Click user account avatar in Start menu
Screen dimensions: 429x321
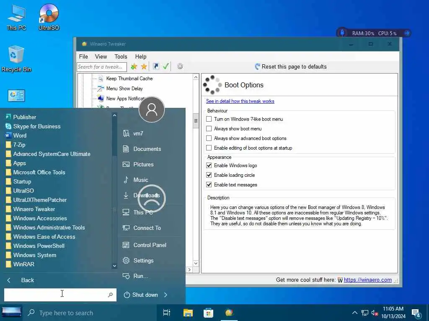[152, 110]
